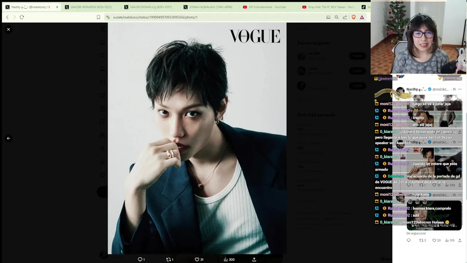This screenshot has height=263, width=467.
Task: Reply to the vogue.co.kr post in side panel
Action: pos(409,240)
